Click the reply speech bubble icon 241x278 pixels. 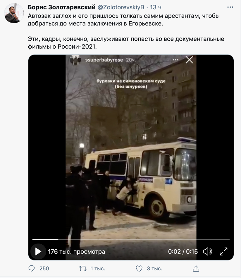32,268
